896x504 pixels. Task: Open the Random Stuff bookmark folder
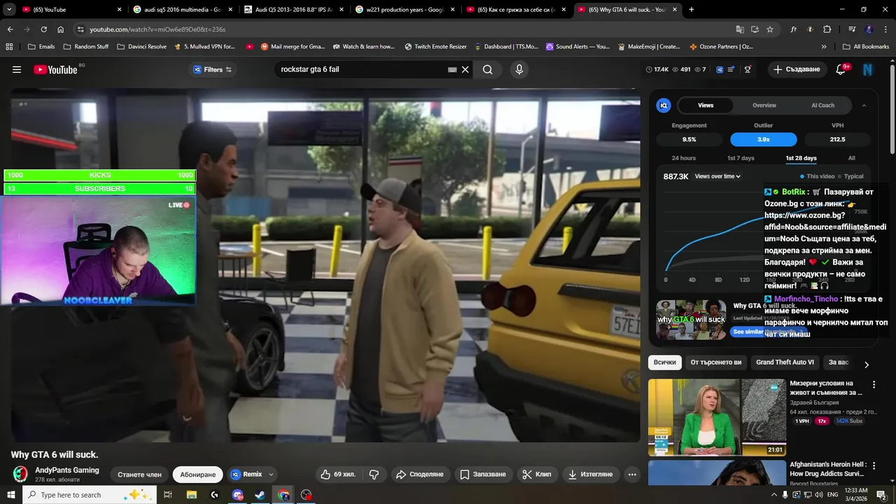coord(87,46)
